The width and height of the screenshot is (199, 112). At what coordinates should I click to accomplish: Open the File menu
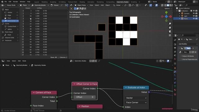6,2
